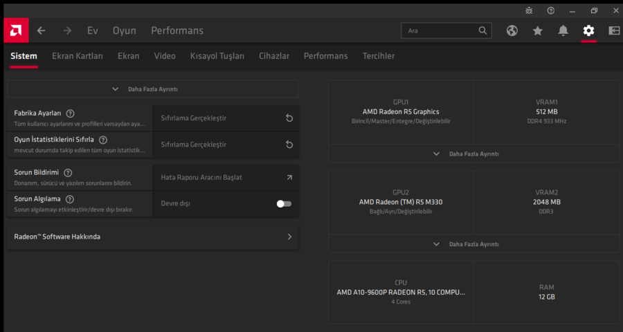Screen dimensions: 623x332
Task: Click the 12 GB RAM value
Action: click(547, 297)
